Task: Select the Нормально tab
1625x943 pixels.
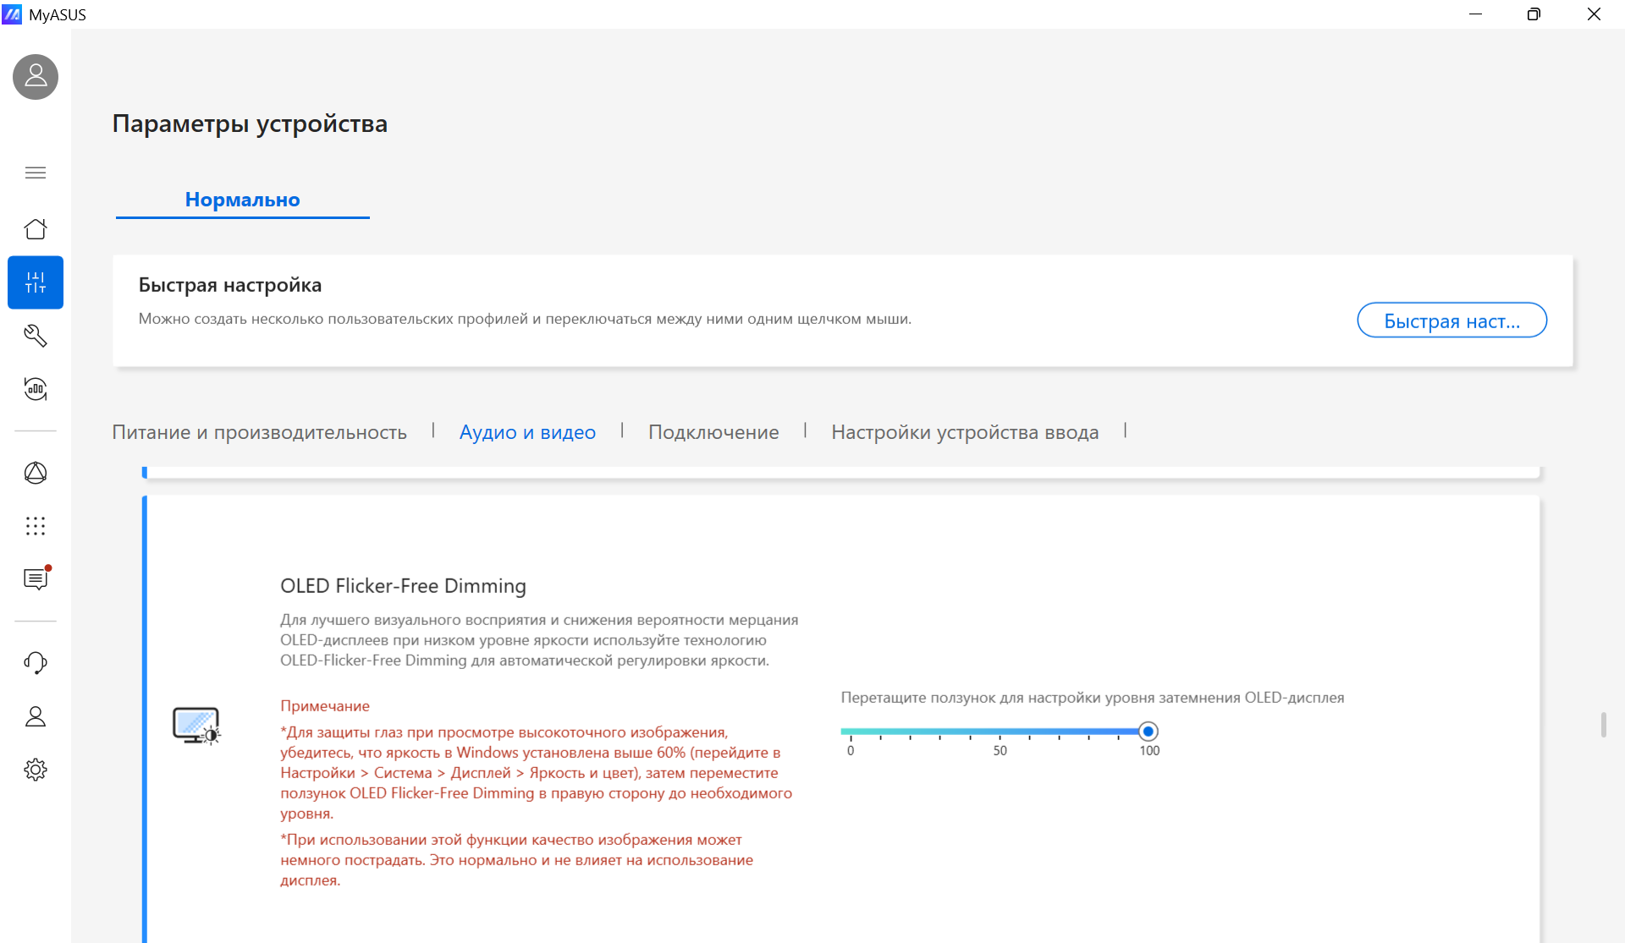Action: [243, 200]
